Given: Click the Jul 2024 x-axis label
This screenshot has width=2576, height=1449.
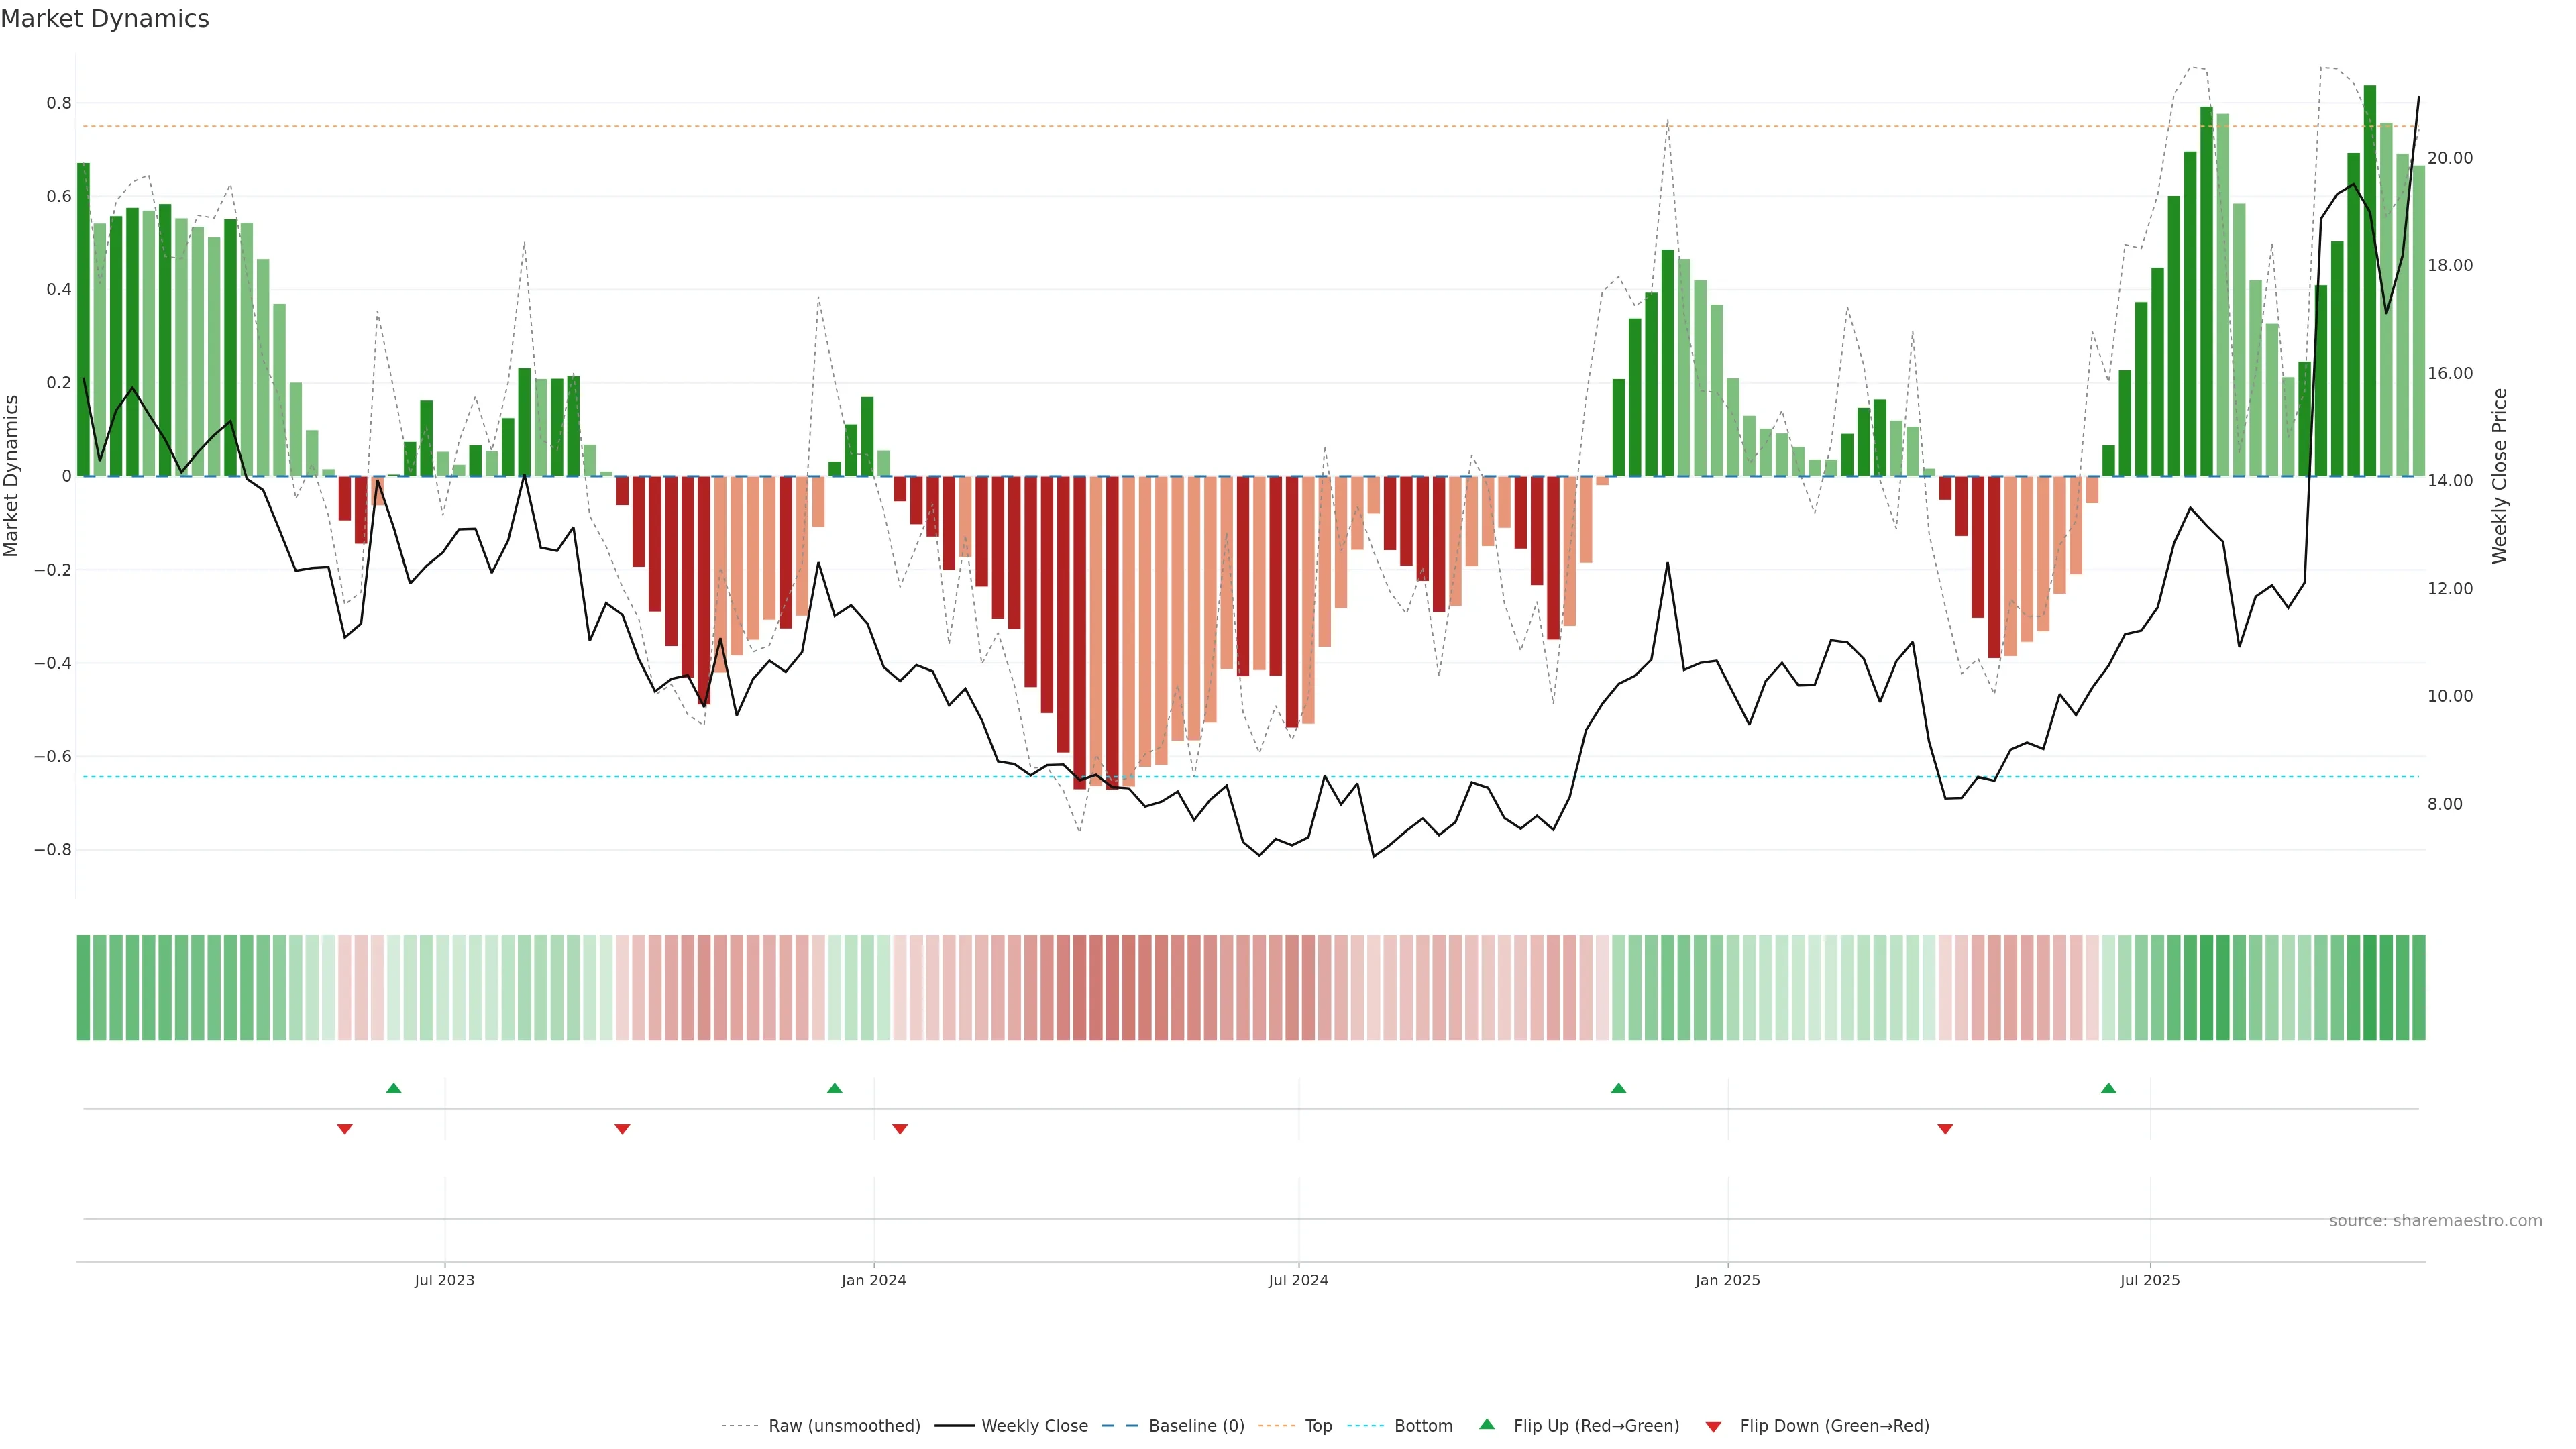Looking at the screenshot, I should [x=1298, y=1280].
